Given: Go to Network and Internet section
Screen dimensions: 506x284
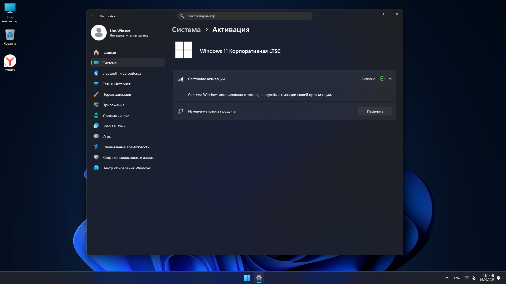Looking at the screenshot, I should click(x=116, y=84).
